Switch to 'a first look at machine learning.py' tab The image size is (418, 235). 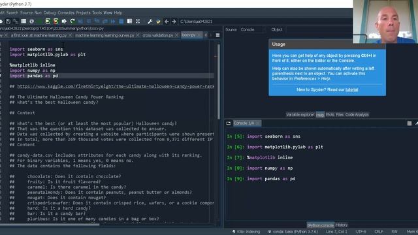[39, 35]
